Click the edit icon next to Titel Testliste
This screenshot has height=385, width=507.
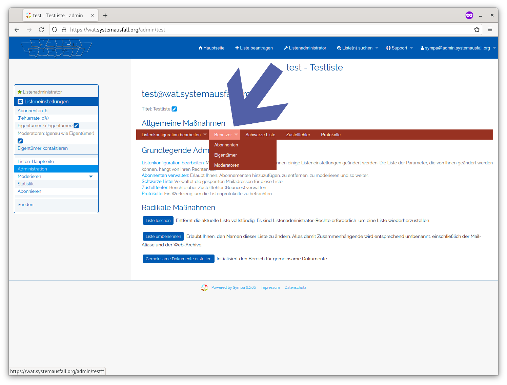point(174,109)
